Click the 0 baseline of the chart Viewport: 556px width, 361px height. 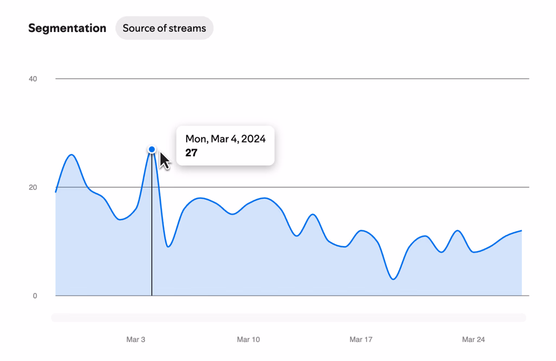[35, 296]
